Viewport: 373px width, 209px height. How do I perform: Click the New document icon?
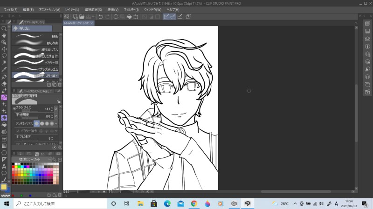[75, 17]
